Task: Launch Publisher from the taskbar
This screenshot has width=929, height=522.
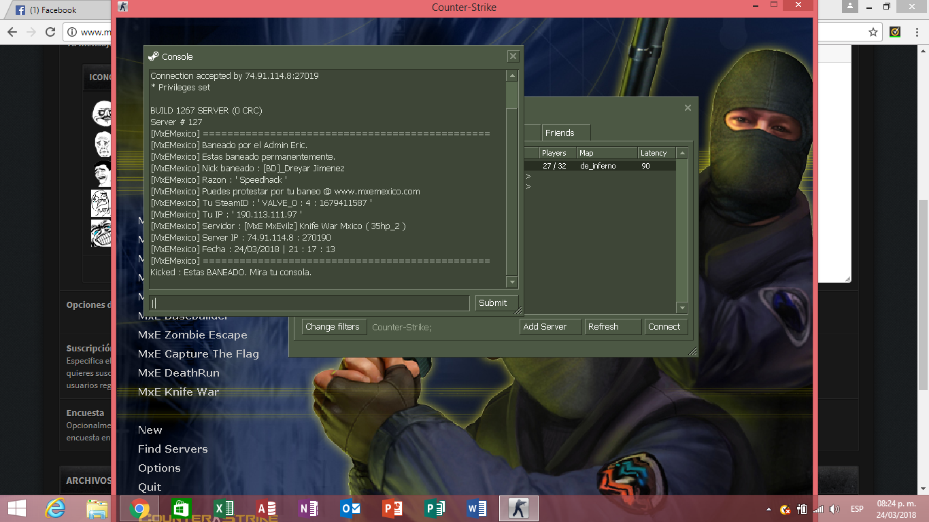Action: (x=435, y=508)
